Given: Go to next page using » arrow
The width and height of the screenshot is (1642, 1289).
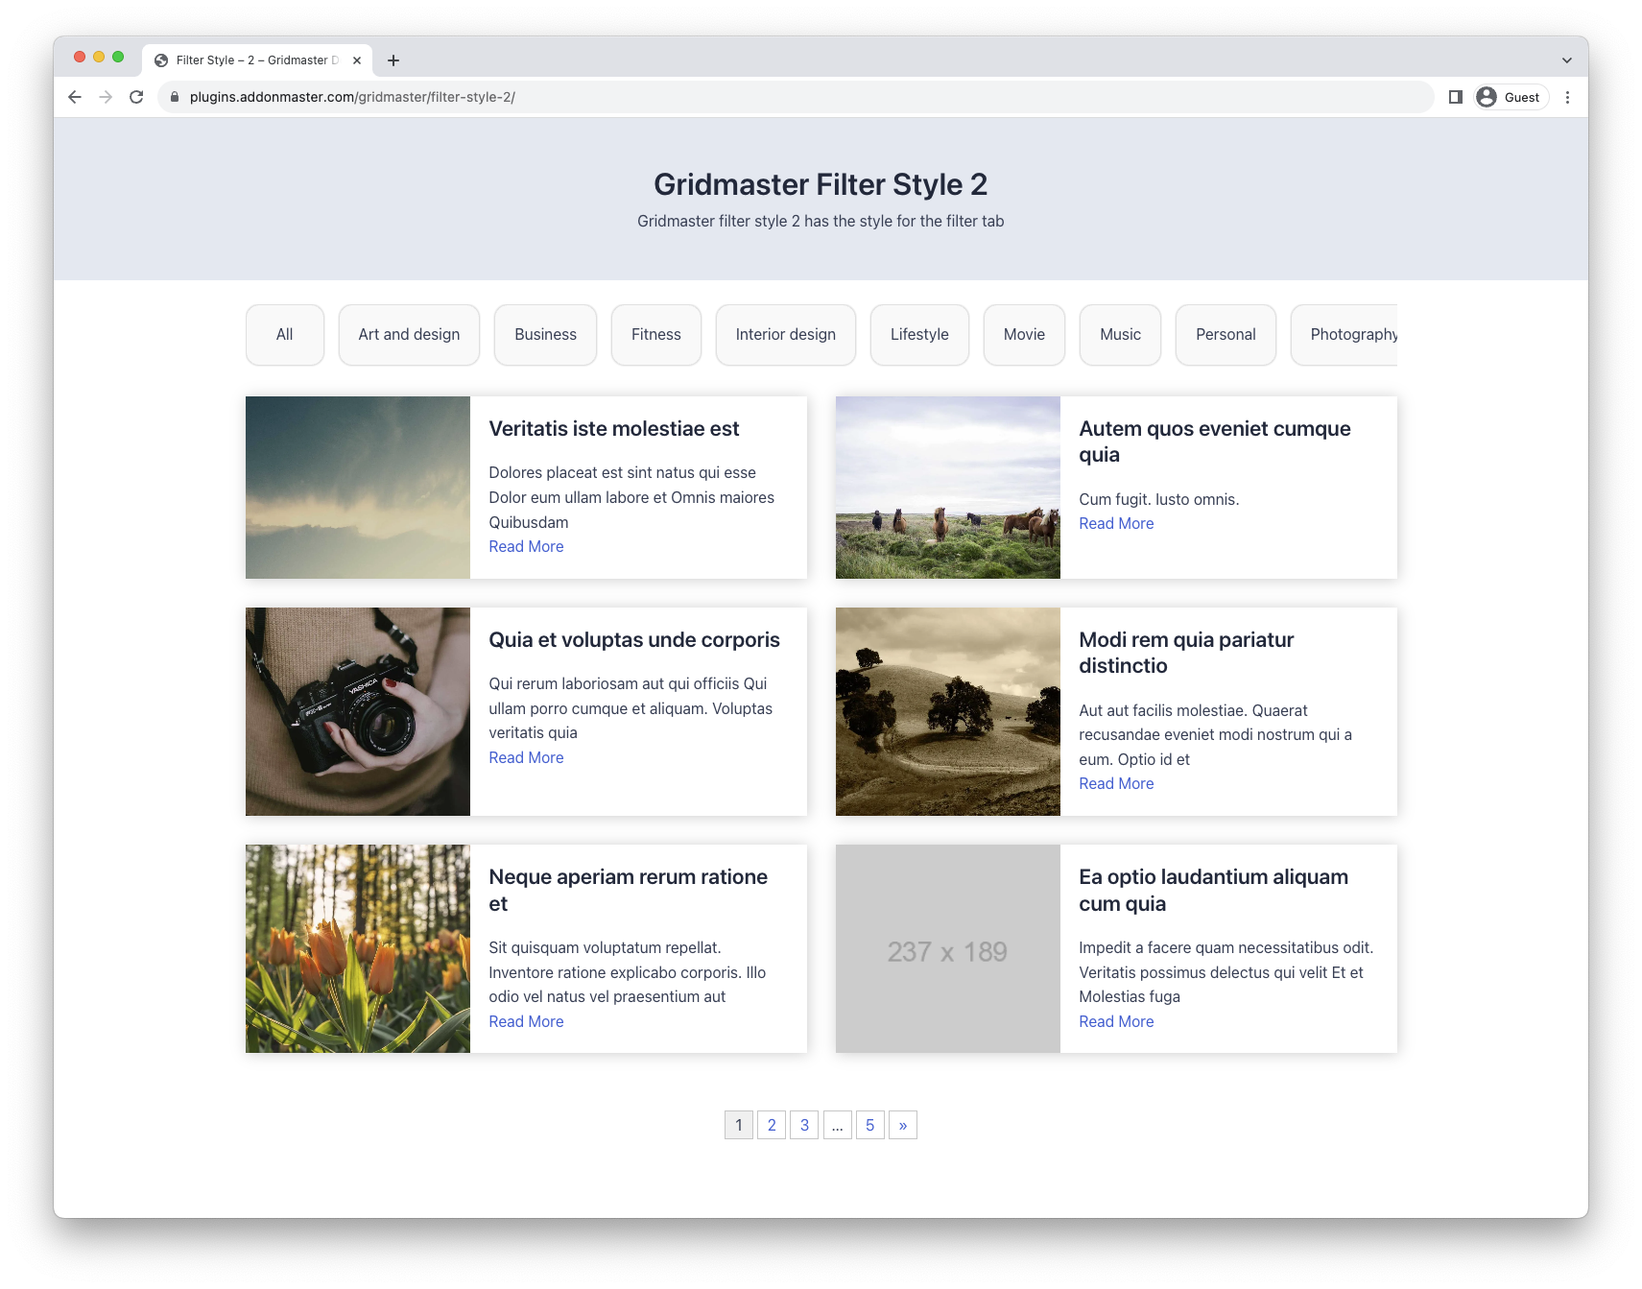Looking at the screenshot, I should pos(903,1125).
